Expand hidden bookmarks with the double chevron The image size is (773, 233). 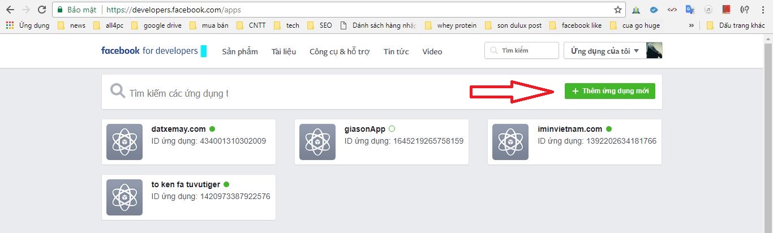[x=691, y=25]
